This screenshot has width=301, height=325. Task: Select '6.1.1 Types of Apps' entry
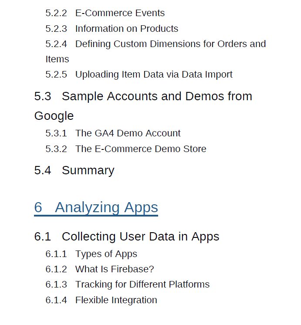coord(91,254)
